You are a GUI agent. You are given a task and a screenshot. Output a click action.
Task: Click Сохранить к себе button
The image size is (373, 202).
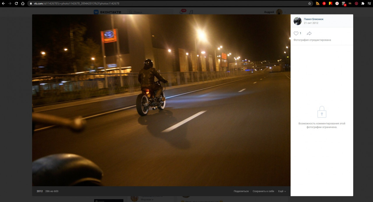[263, 191]
